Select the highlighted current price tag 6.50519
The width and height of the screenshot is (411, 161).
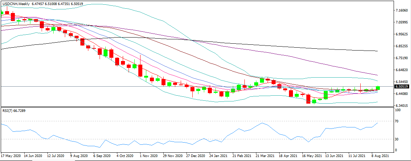[402, 87]
